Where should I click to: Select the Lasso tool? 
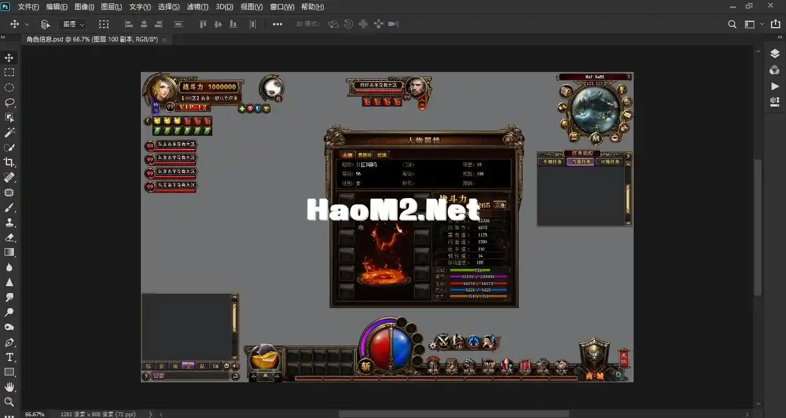click(9, 102)
